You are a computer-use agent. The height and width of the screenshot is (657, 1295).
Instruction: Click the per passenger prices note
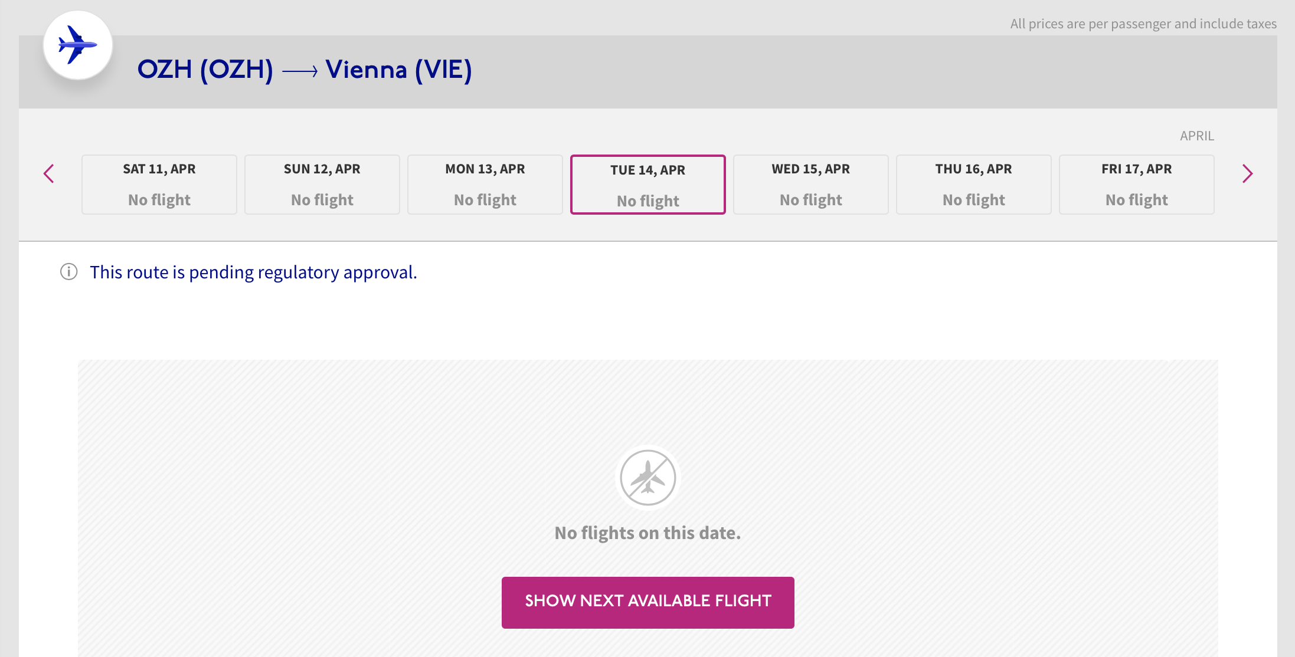[x=1143, y=24]
